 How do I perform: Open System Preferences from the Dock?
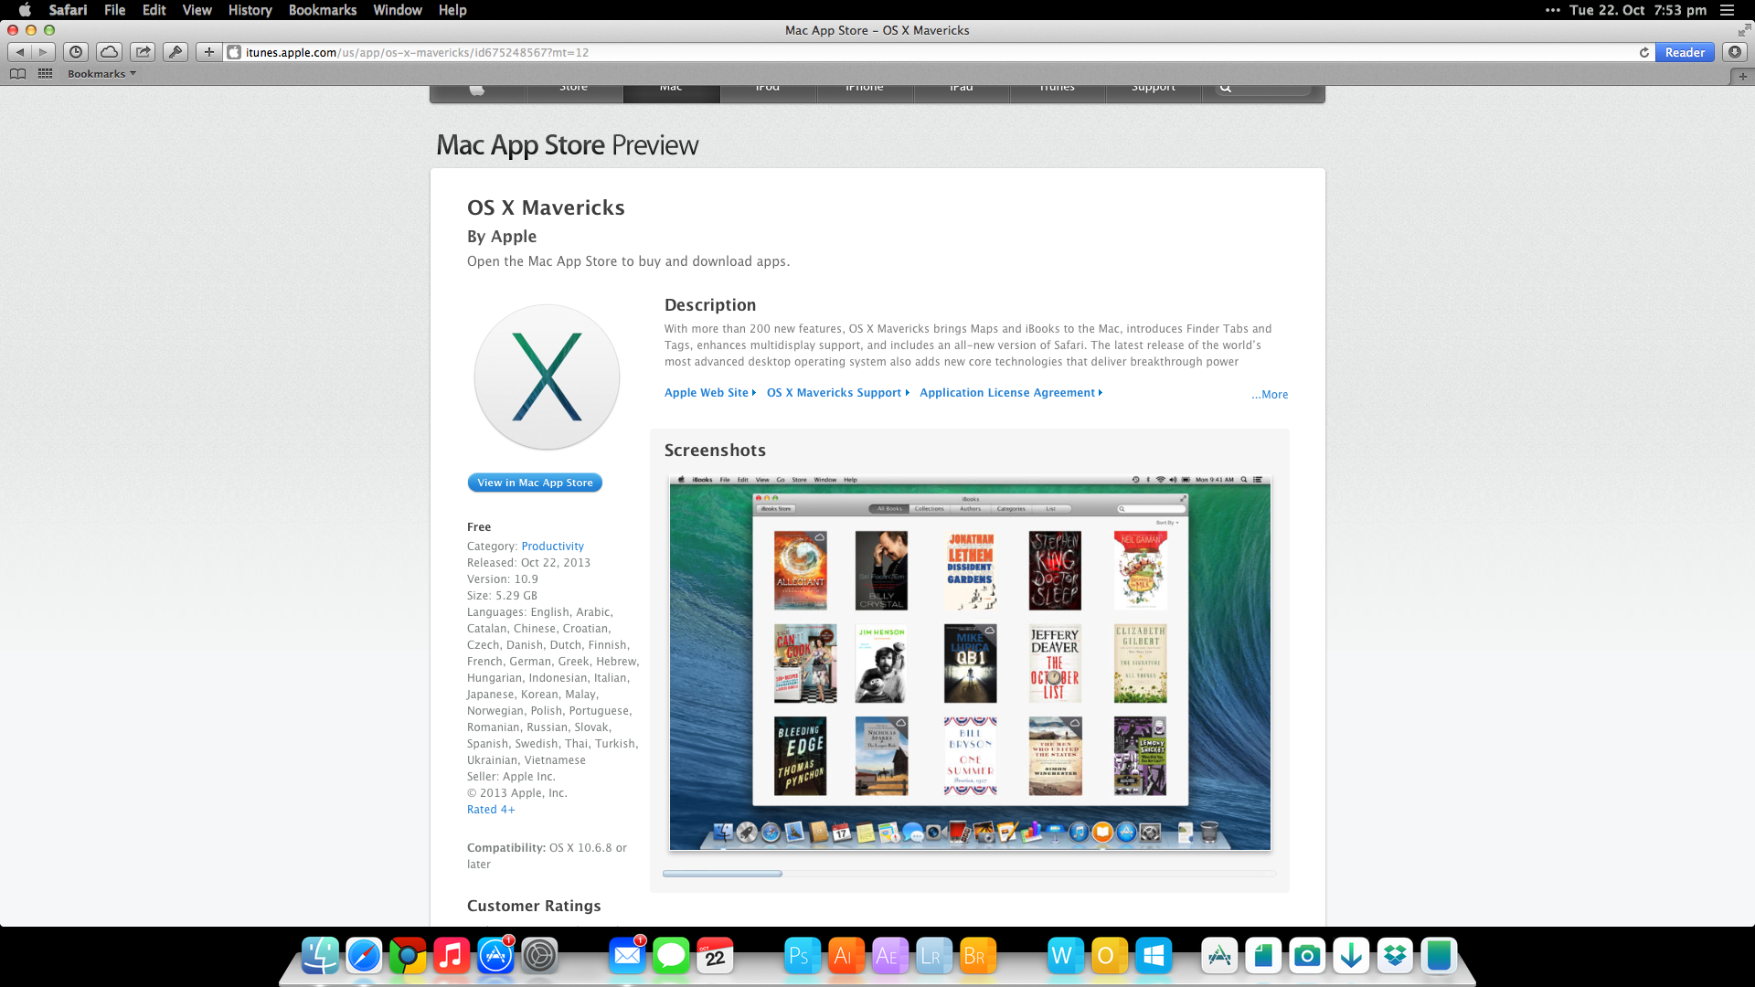click(539, 956)
